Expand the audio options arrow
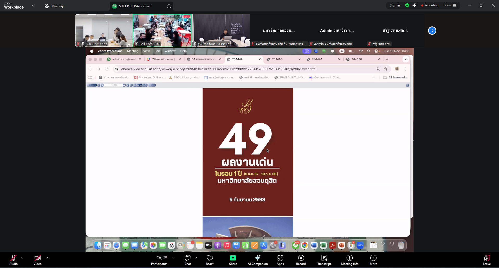 22,258
